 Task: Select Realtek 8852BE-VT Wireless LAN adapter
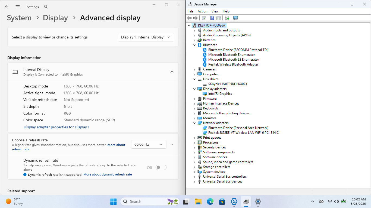click(243, 133)
